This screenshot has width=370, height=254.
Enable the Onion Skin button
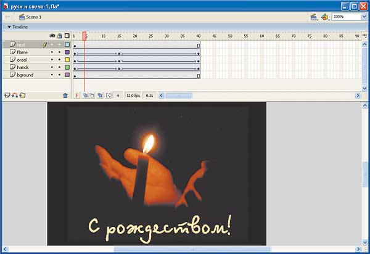click(85, 96)
